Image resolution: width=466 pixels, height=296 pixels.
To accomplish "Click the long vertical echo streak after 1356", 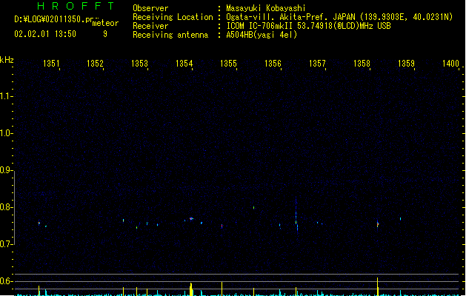I will coord(296,215).
